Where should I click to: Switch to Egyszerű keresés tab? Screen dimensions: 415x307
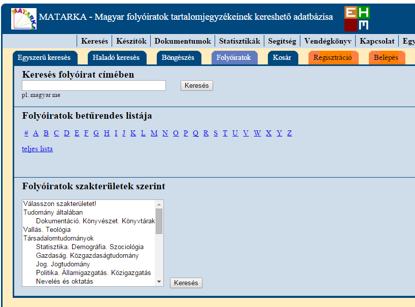[x=44, y=57]
